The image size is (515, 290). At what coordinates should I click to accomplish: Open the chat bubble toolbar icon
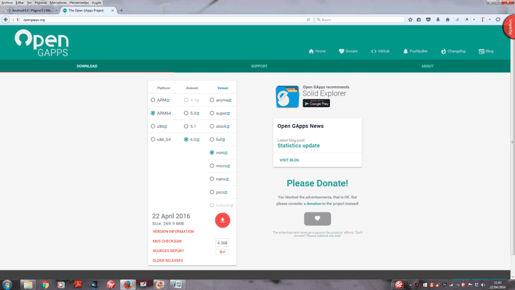tap(498, 19)
